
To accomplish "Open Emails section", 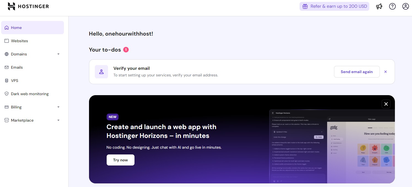I will (x=33, y=67).
